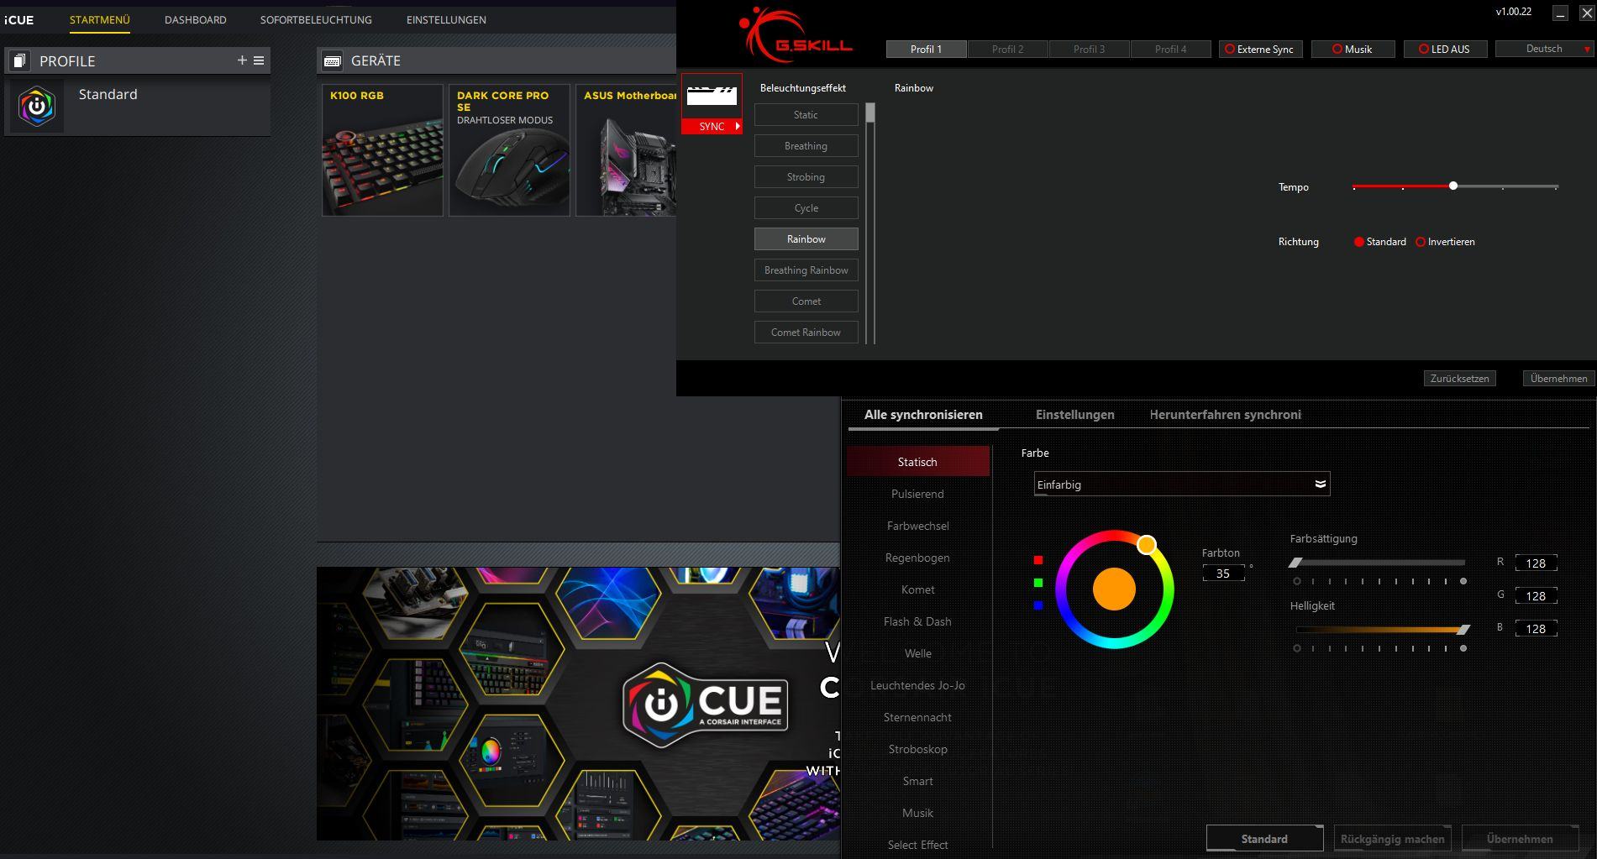Click Übernehmen in the G.SKILL window
Image resolution: width=1597 pixels, height=859 pixels.
[x=1558, y=379]
